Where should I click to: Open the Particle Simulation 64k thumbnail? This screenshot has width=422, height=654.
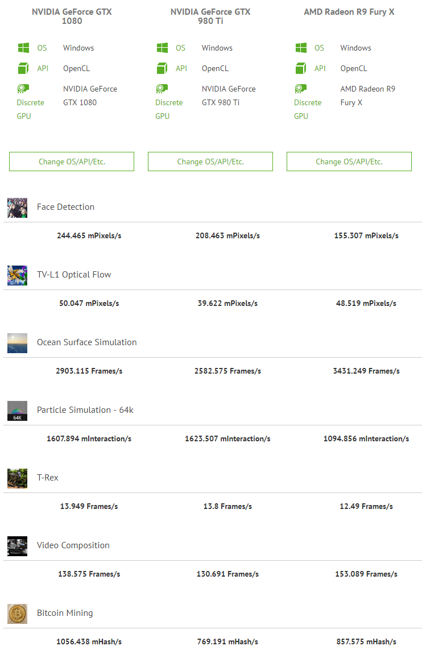click(x=17, y=411)
